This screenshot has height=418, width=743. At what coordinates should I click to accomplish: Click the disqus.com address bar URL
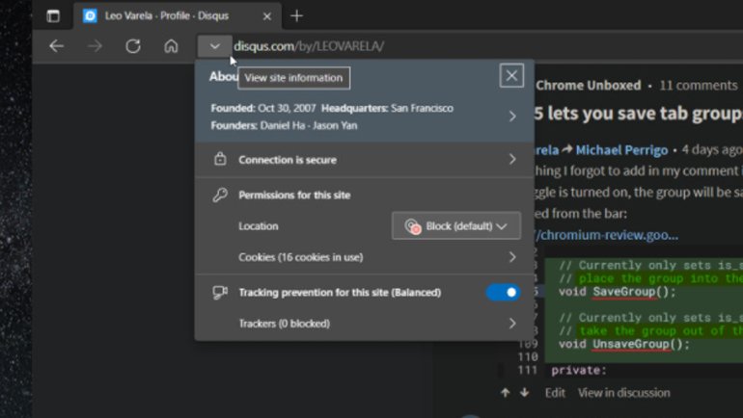(309, 46)
